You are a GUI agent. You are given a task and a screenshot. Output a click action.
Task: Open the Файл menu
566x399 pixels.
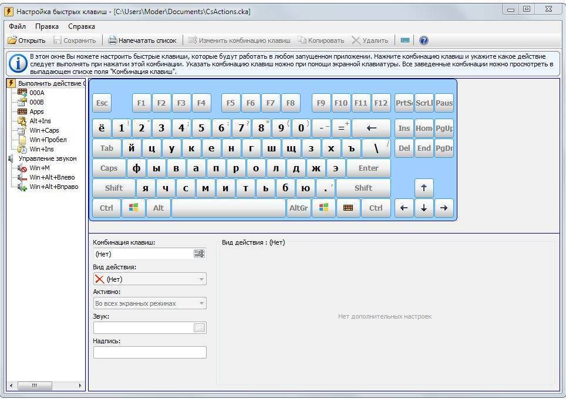click(18, 26)
